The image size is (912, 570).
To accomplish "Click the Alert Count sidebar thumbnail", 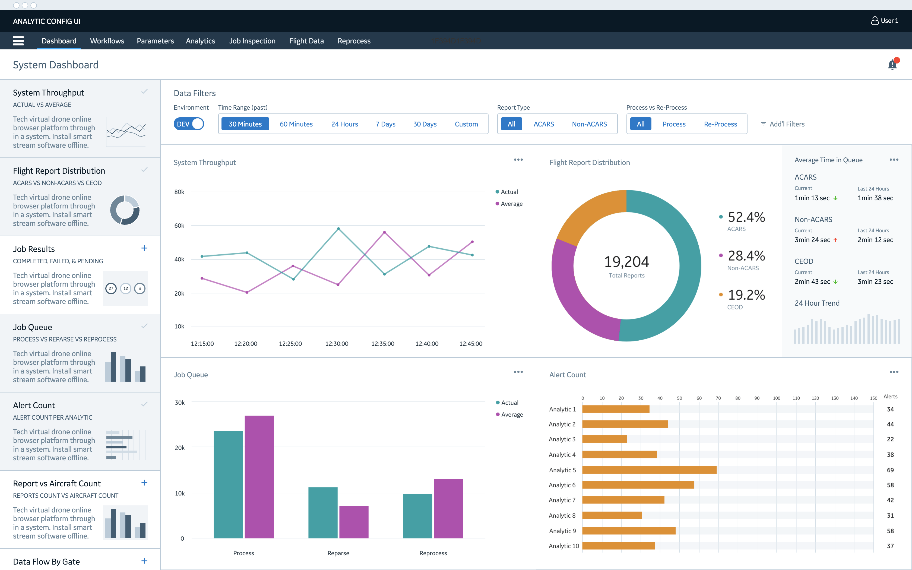I will coord(125,445).
